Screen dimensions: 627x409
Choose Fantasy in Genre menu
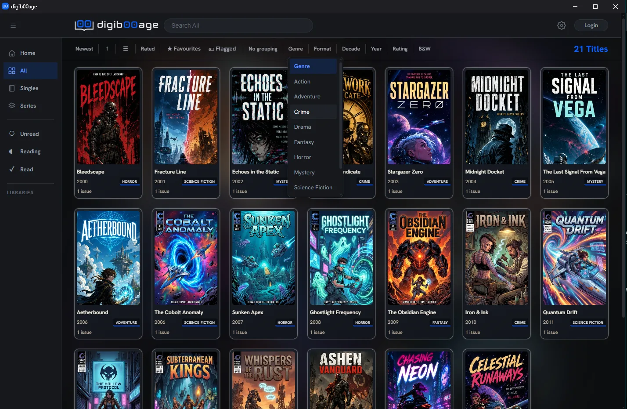click(x=313, y=142)
